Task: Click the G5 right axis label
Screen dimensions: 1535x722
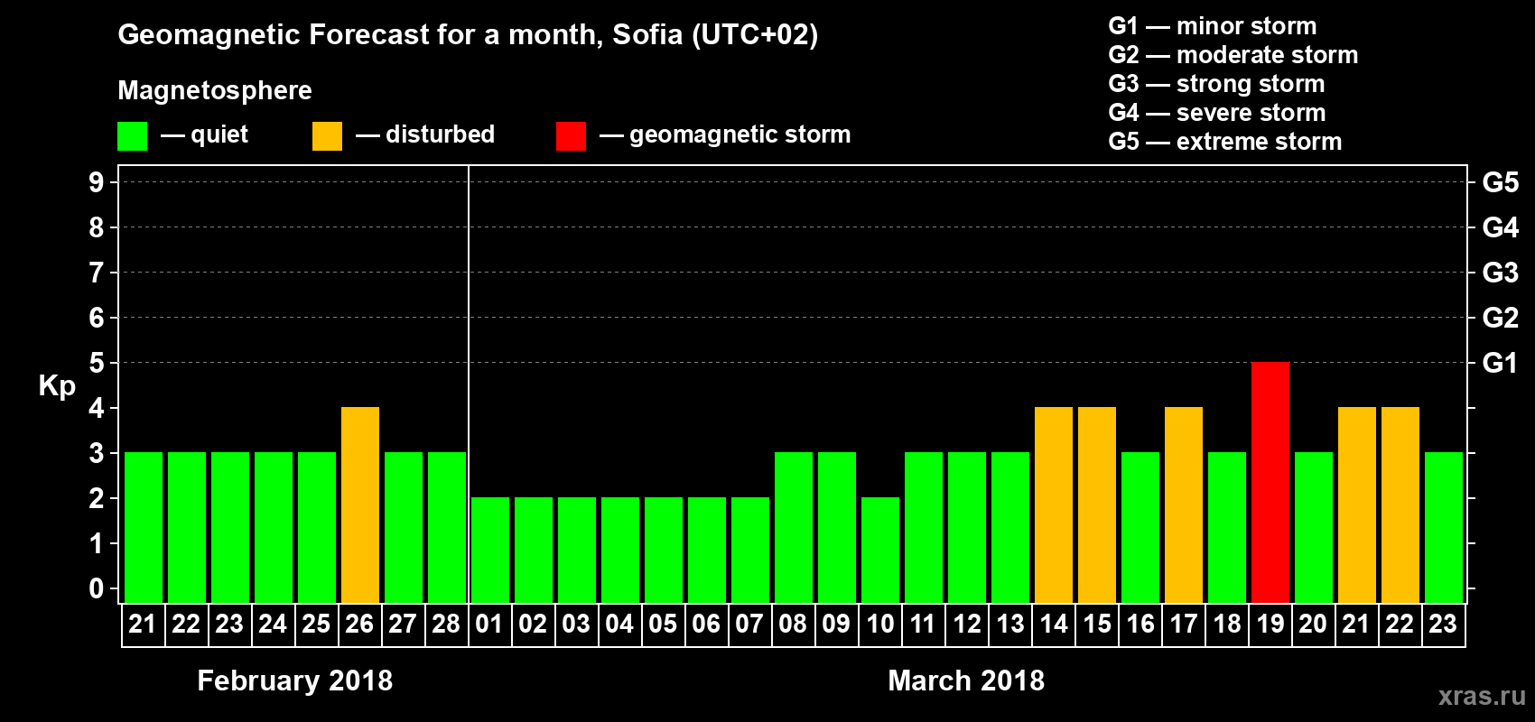Action: point(1500,182)
